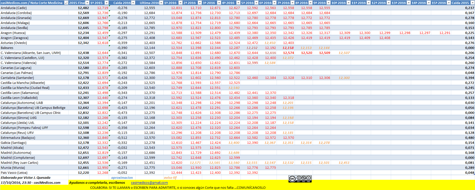This screenshot has height=190, width=475.
Task: Select 2015 Final value 12,482 for Cadiz
Action: [83, 8]
